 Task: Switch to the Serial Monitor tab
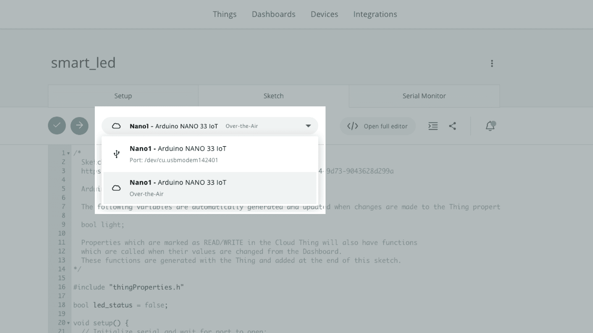click(x=424, y=96)
